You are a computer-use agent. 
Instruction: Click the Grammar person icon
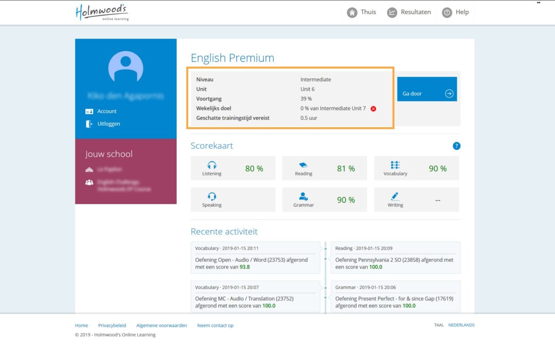(x=303, y=196)
